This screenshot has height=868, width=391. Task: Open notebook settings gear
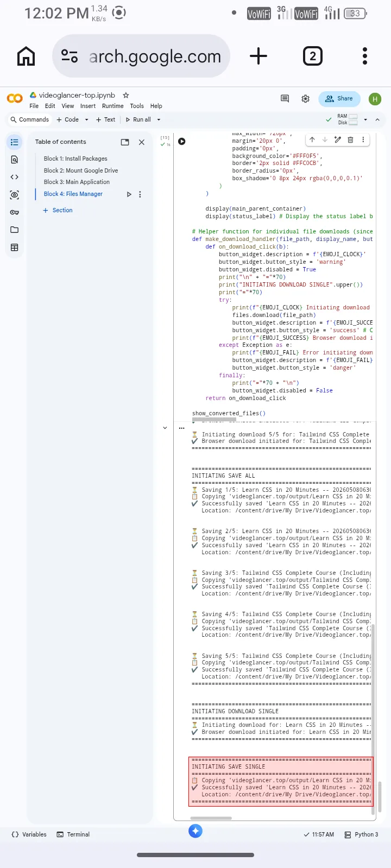pos(306,99)
